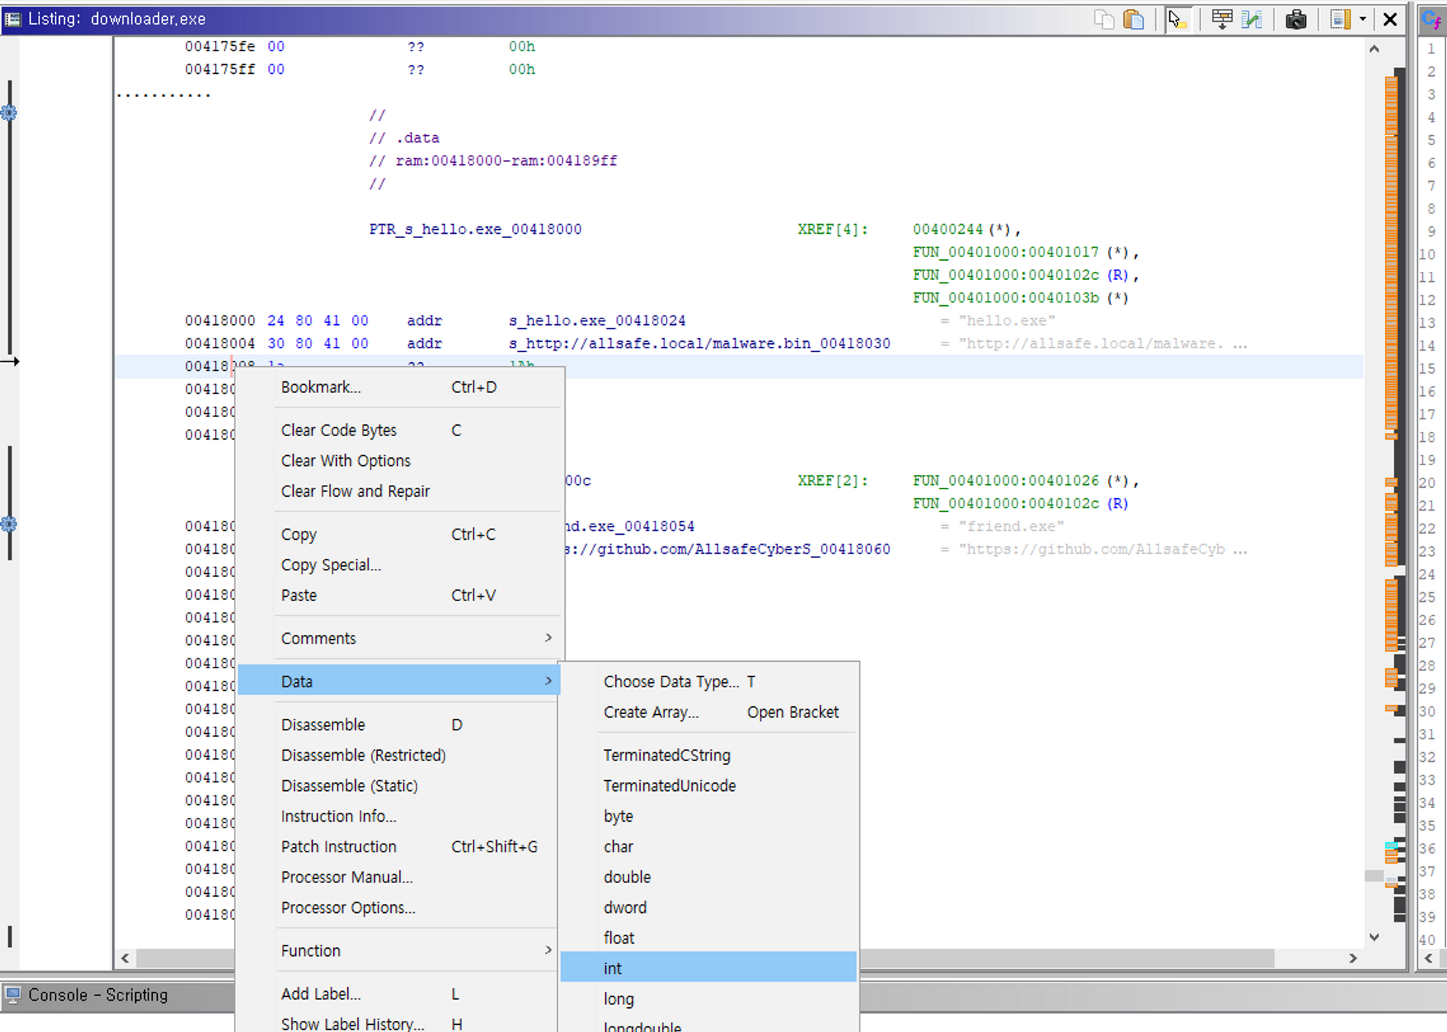Select Add Label... menu entry
1447x1032 pixels.
coord(399,993)
